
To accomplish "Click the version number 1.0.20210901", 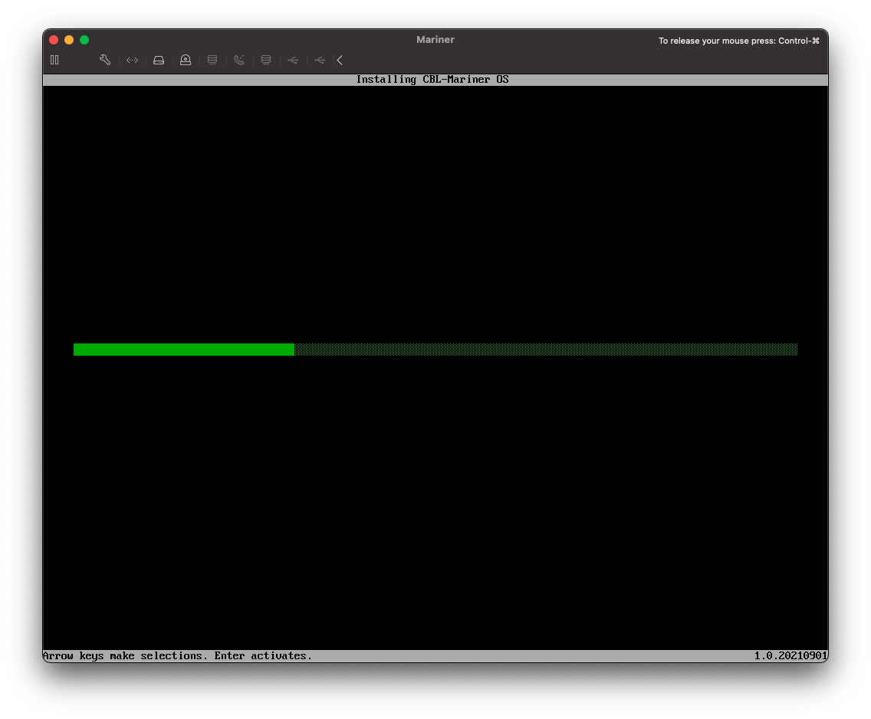I will coord(790,655).
